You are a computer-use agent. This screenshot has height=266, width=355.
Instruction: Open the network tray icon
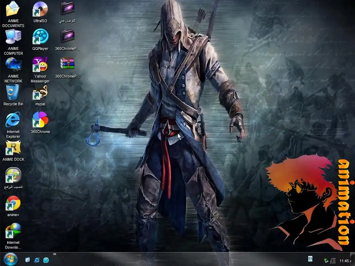click(333, 260)
